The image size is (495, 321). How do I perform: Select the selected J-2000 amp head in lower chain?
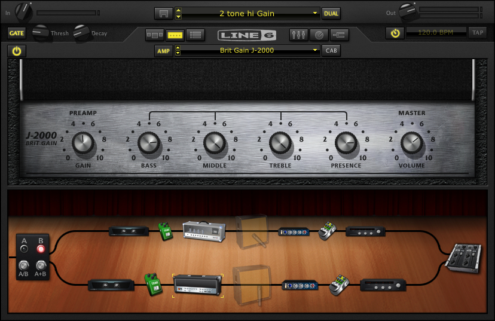(198, 285)
